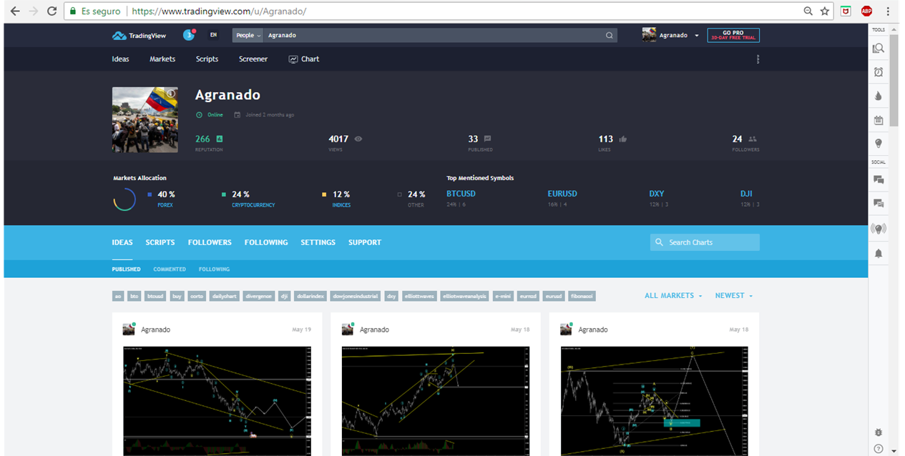This screenshot has height=456, width=905.
Task: Open the People search type dropdown
Action: click(x=248, y=35)
